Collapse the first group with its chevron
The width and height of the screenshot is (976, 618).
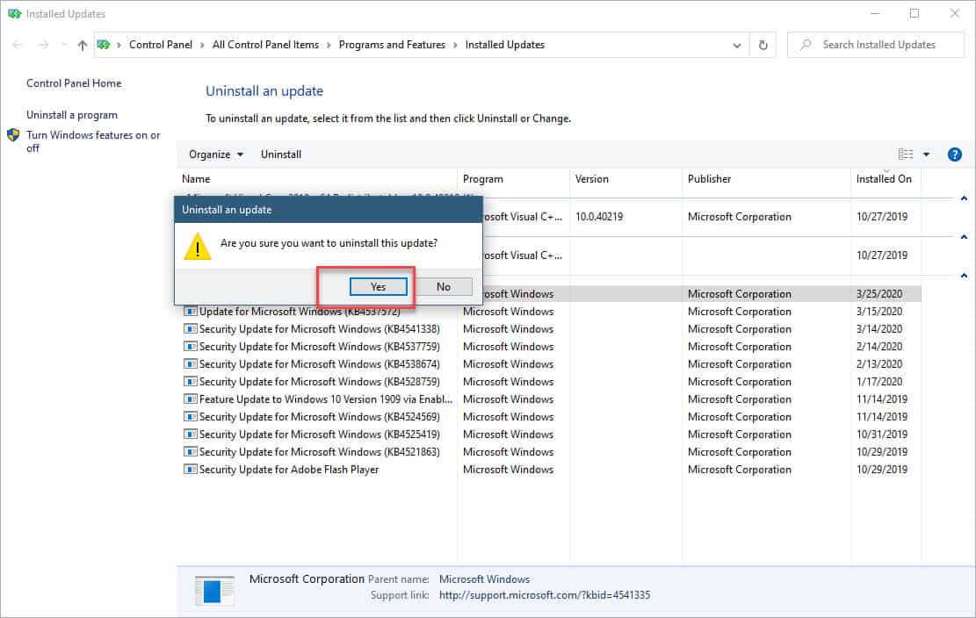964,198
